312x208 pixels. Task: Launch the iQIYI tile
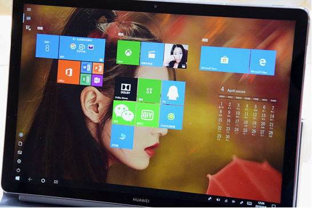pyautogui.click(x=147, y=115)
